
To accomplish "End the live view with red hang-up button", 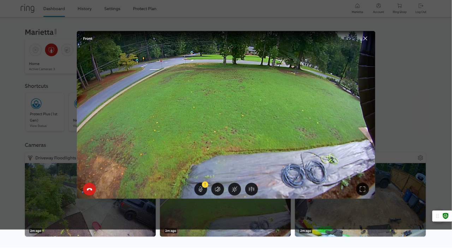I will (89, 189).
